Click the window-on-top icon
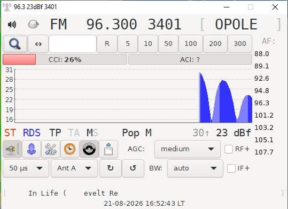 [x=108, y=149]
